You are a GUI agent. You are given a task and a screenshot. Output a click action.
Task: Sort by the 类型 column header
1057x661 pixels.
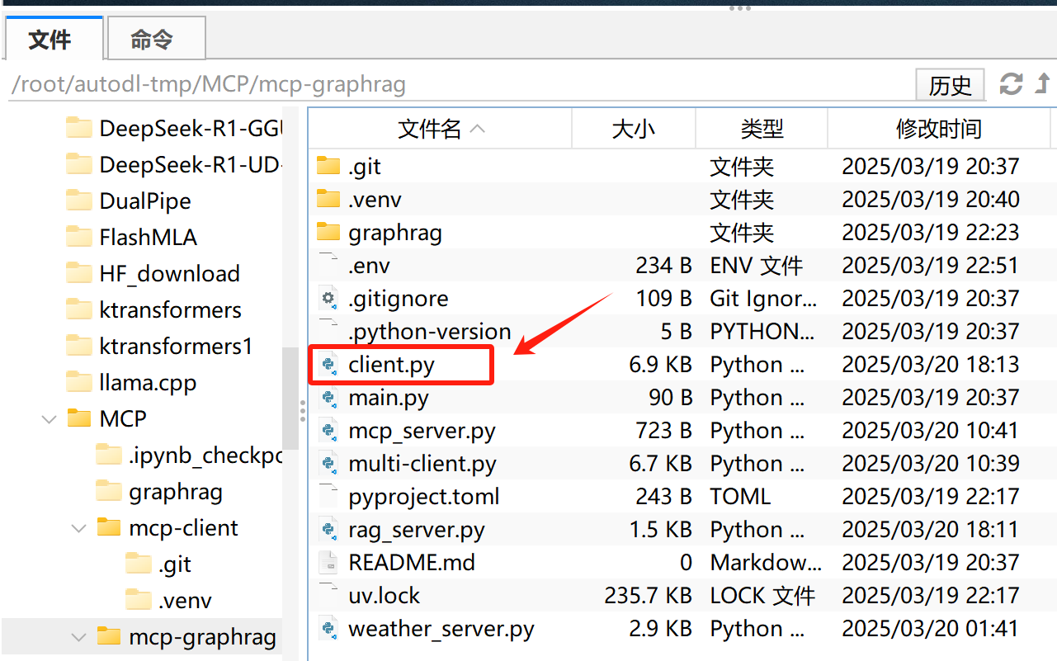pyautogui.click(x=762, y=129)
